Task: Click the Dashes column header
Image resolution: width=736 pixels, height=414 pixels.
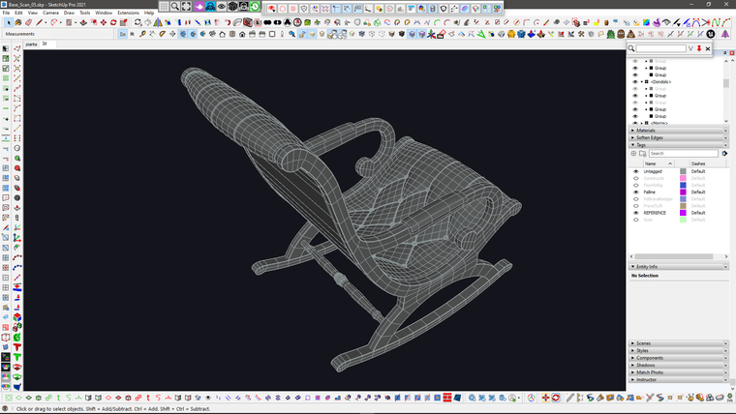Action: point(698,163)
